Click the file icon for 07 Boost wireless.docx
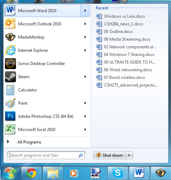 point(99,77)
